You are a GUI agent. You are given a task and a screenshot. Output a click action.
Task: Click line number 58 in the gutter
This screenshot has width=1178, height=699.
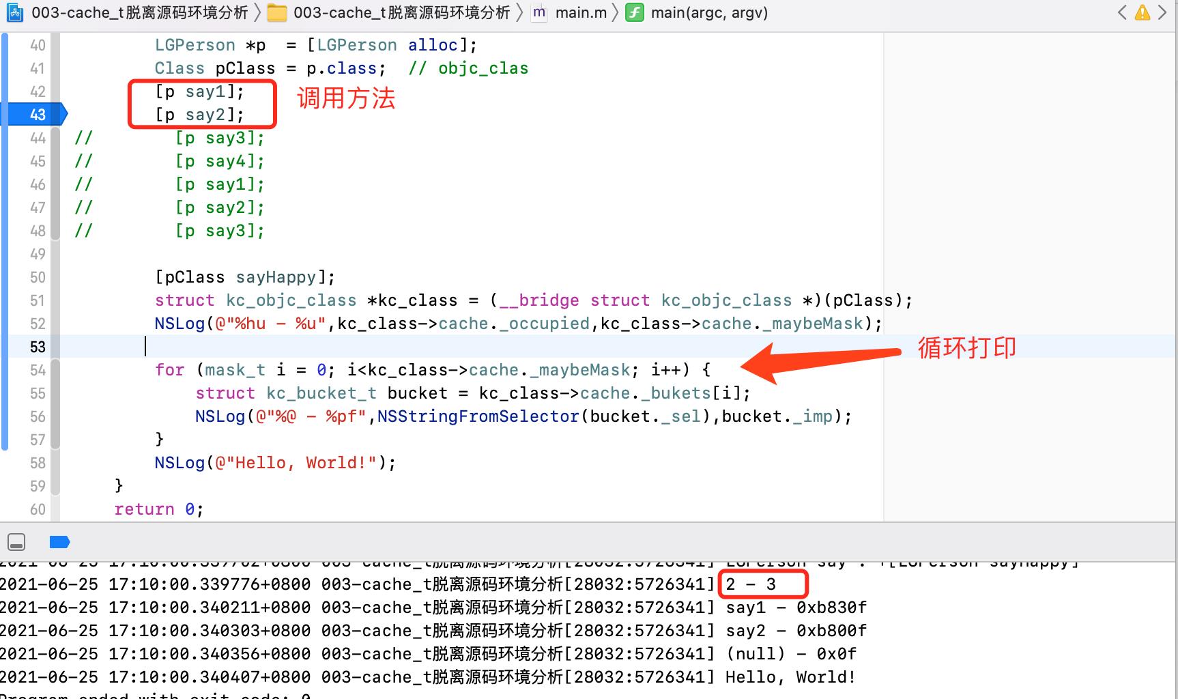click(38, 463)
